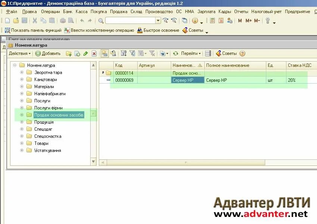Select code cell 00000069

coord(125,80)
